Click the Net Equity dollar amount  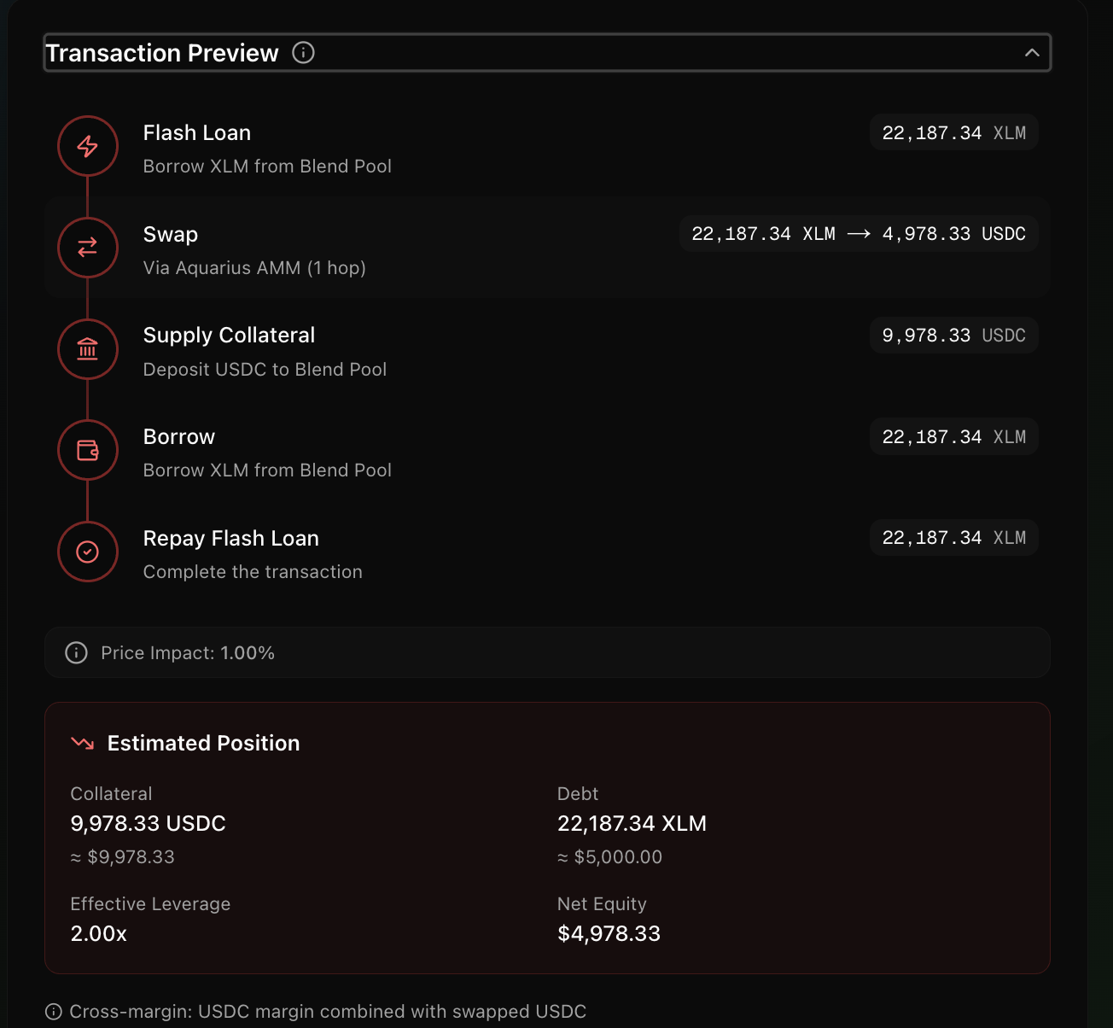[609, 933]
